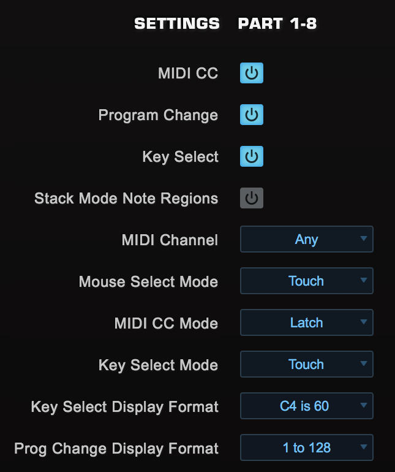Click the Mouse Select Mode label
Image resolution: width=395 pixels, height=472 pixels.
coord(148,282)
